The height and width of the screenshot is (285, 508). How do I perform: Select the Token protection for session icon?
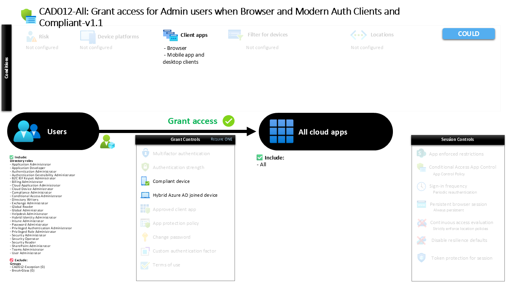(x=421, y=258)
